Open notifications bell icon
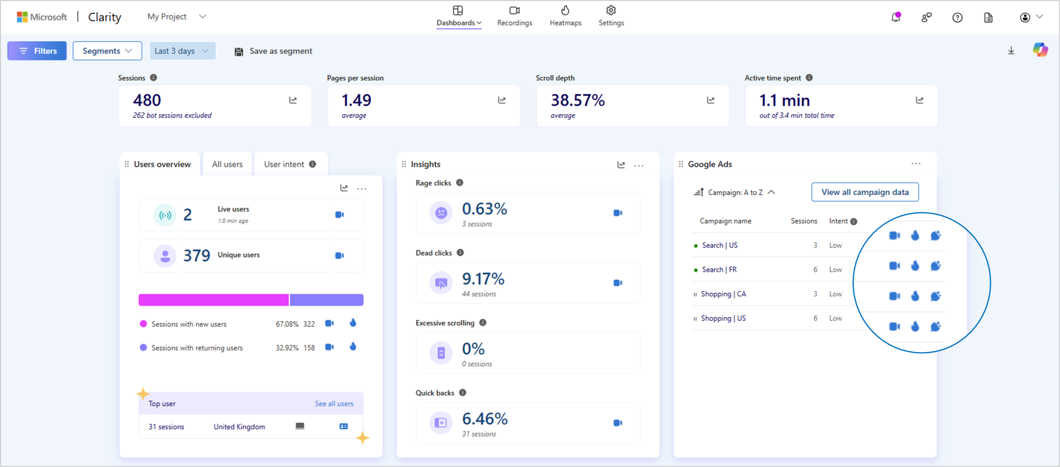This screenshot has width=1060, height=467. coord(896,18)
